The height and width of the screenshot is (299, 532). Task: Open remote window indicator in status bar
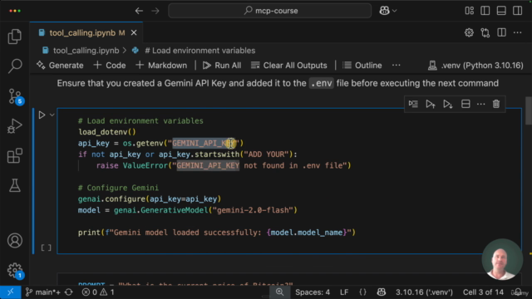coord(11,292)
